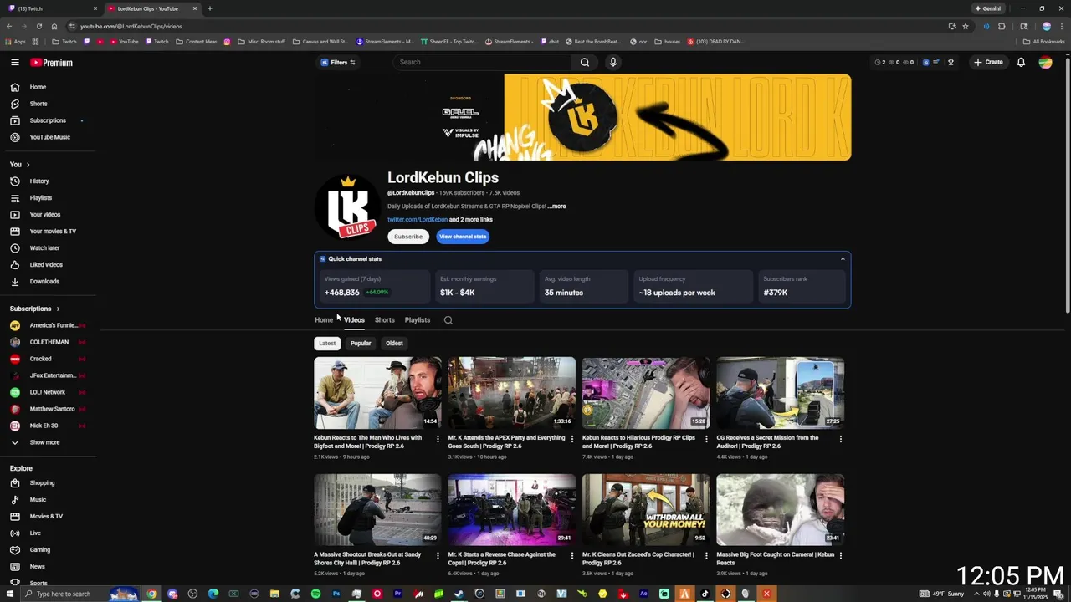Select the channel Videos tab
1071x602 pixels.
pyautogui.click(x=354, y=320)
